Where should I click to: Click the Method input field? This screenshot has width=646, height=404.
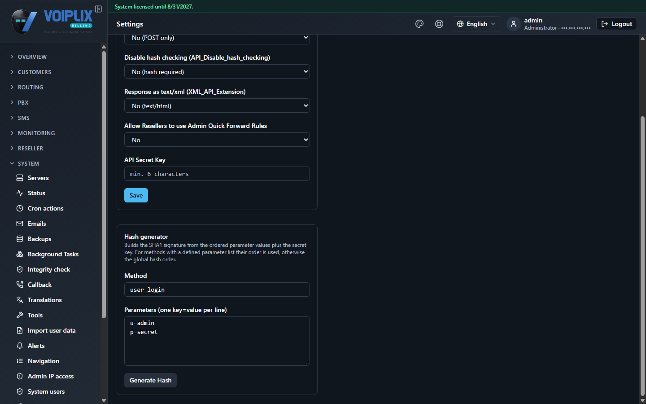217,290
